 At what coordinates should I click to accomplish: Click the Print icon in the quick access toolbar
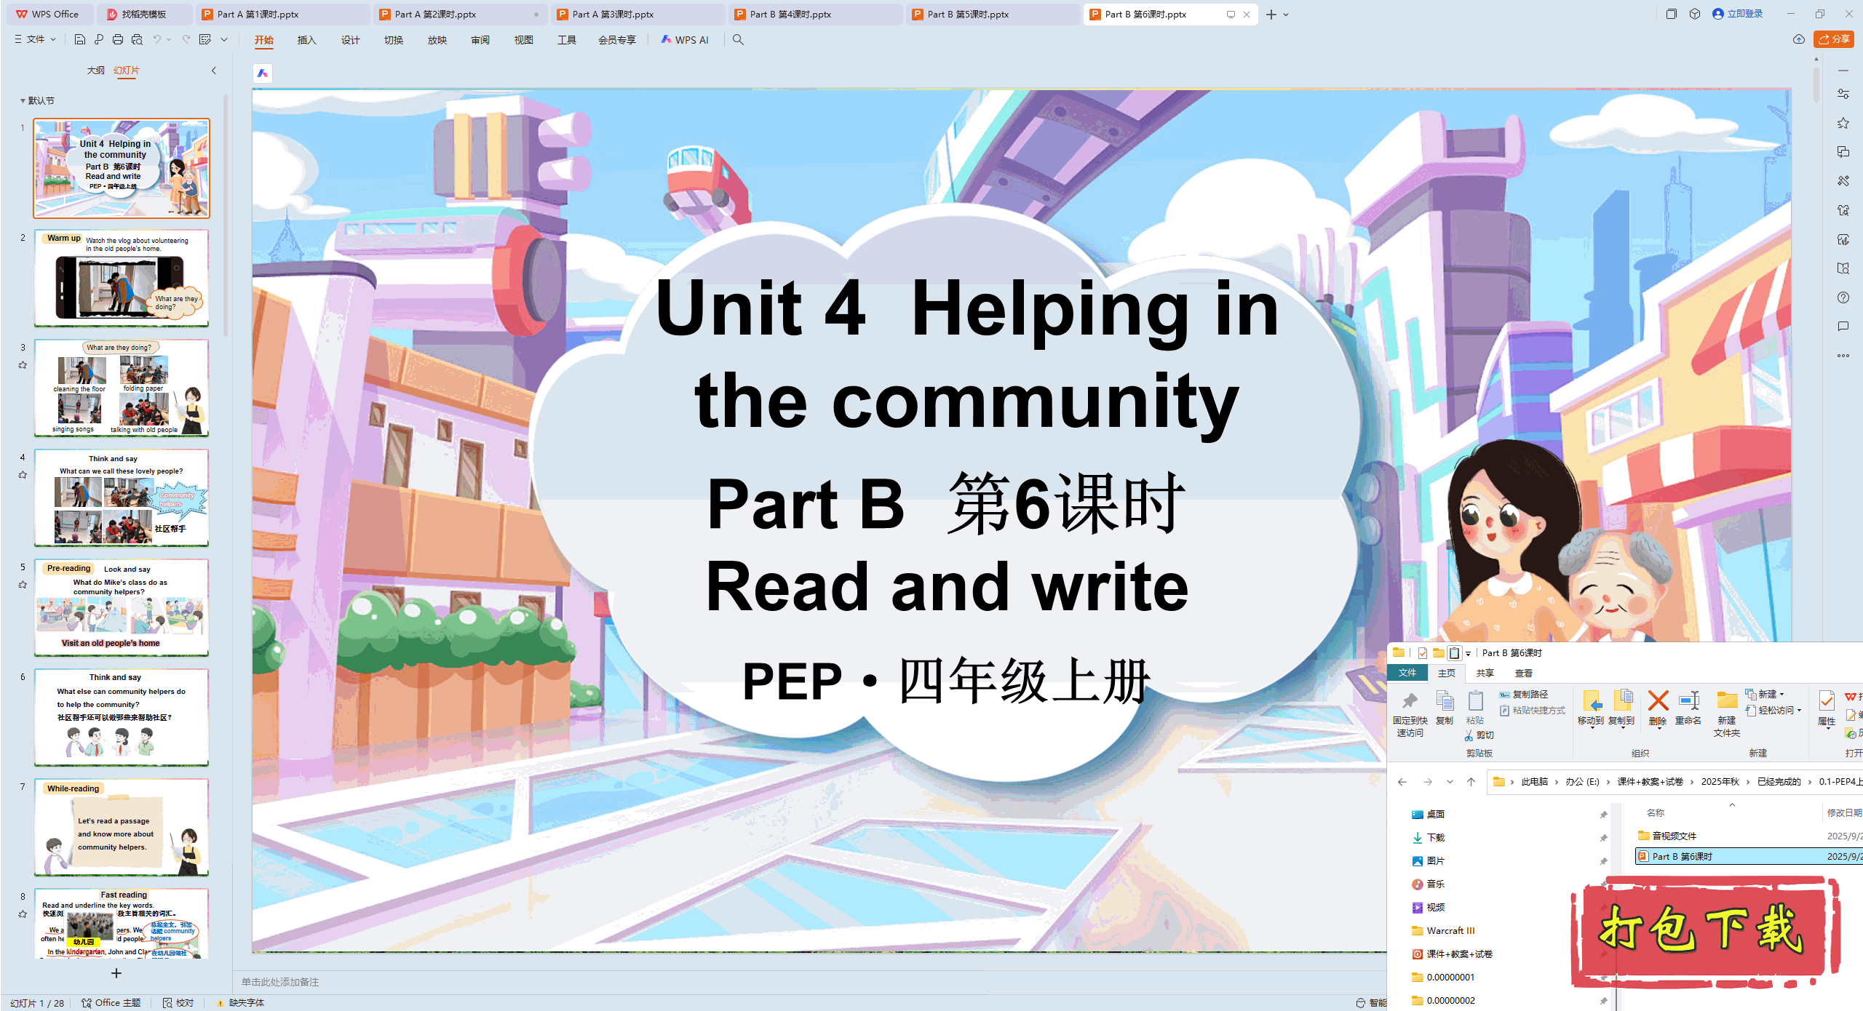click(x=116, y=40)
